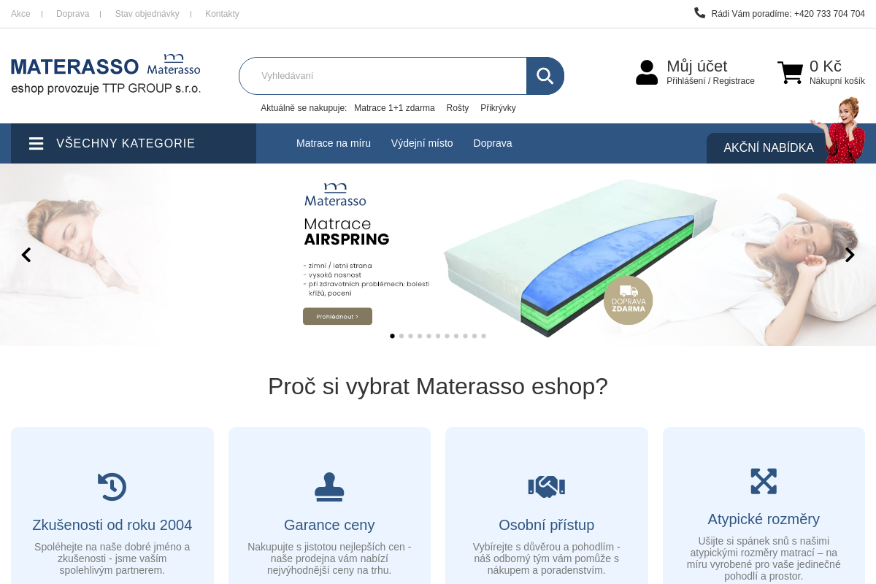Click the 0 Kč cart total

coord(826,66)
